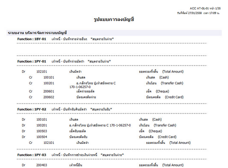The height and width of the screenshot is (168, 228).
Task: Select the Function 1PY-02 heading
Action: click(32, 109)
